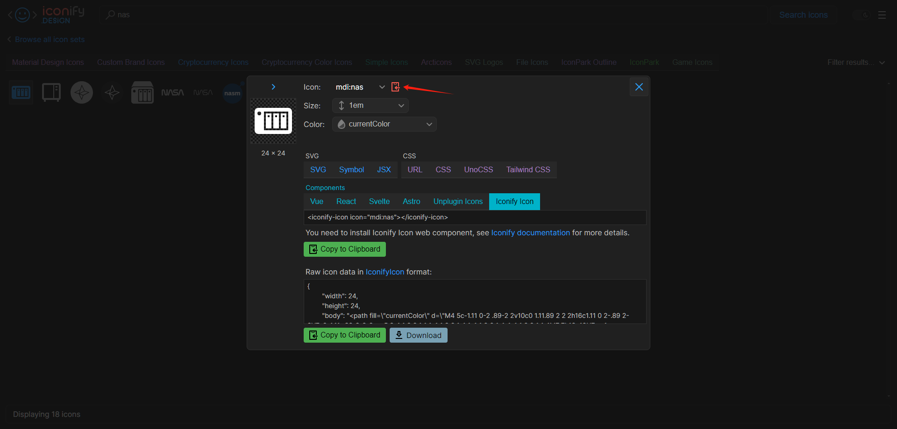
Task: Click the forward chevron right of the logo
Action: (35, 15)
